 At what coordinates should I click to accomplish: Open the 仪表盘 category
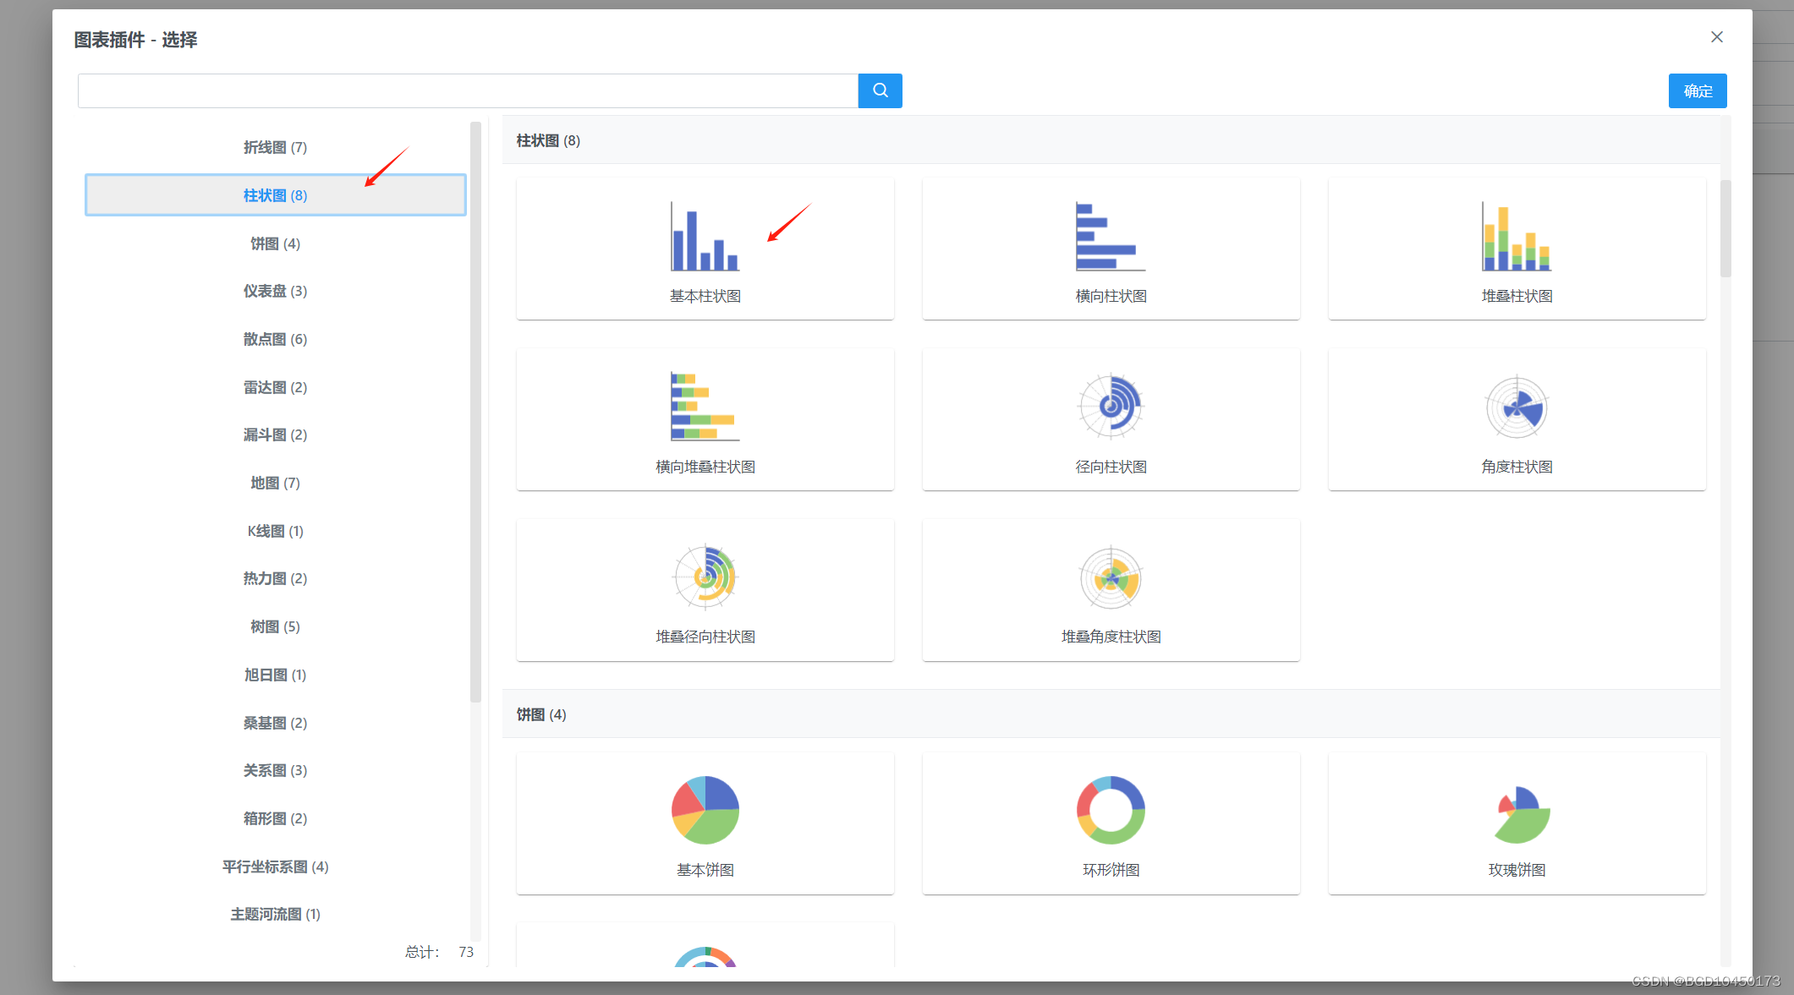tap(274, 291)
